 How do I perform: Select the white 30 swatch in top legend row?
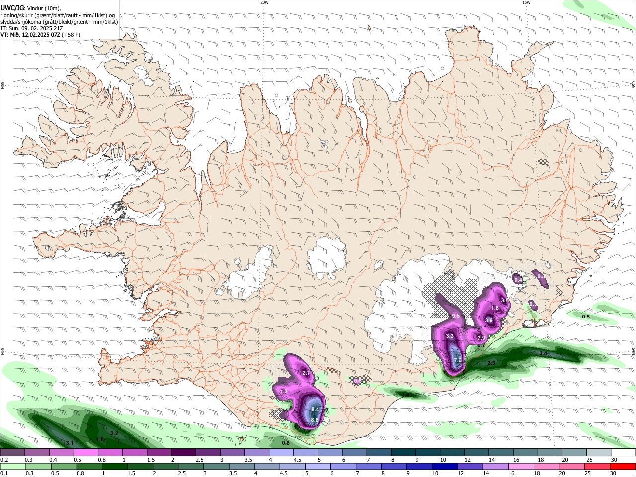click(622, 453)
